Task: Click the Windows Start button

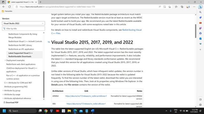Action: (x=4, y=111)
